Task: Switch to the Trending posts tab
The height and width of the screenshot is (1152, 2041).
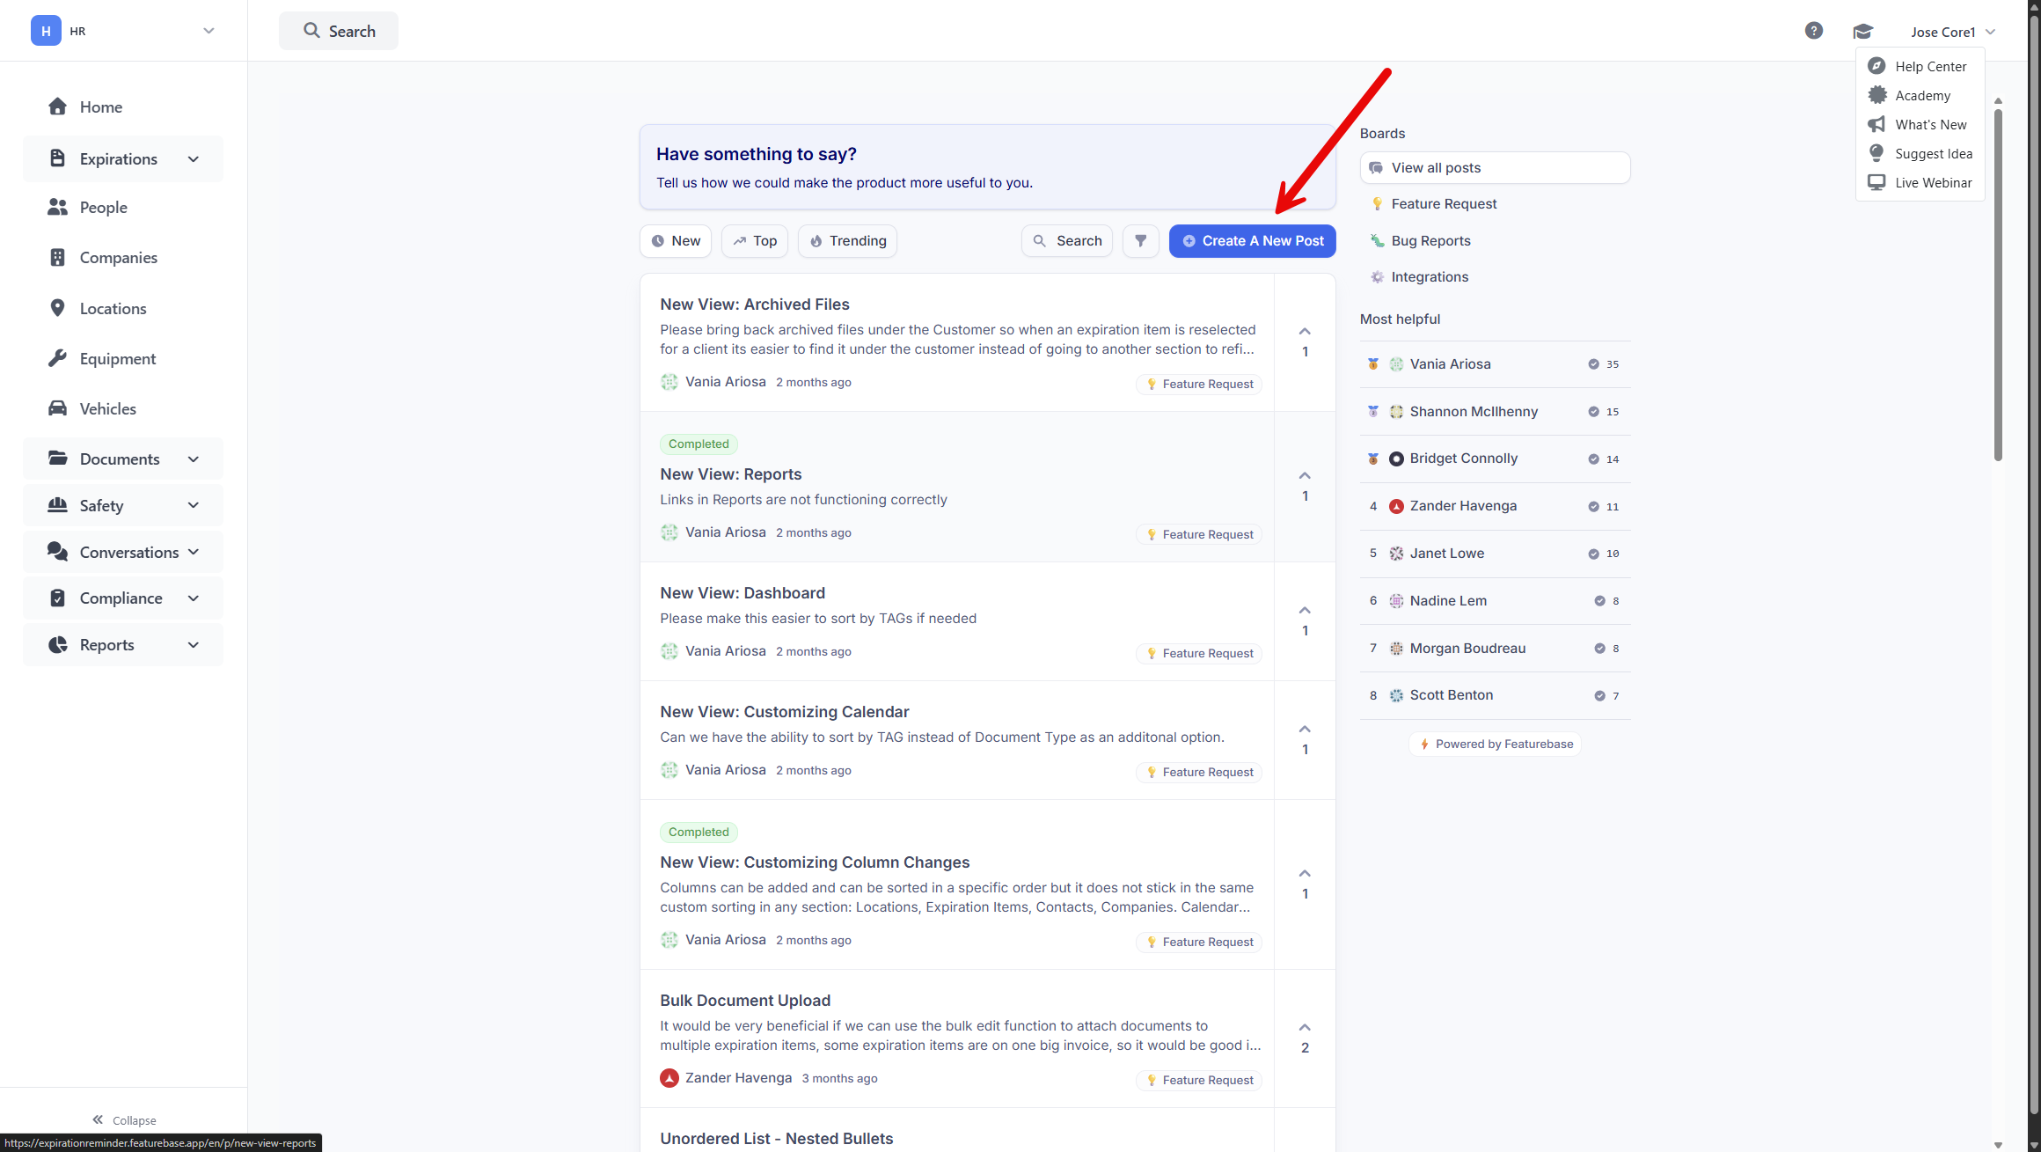Action: pos(847,240)
